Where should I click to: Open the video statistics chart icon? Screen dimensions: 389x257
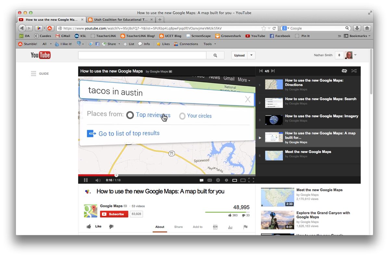point(230,227)
